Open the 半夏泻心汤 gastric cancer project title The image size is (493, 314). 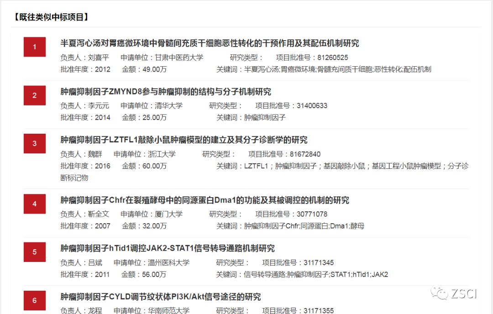210,43
